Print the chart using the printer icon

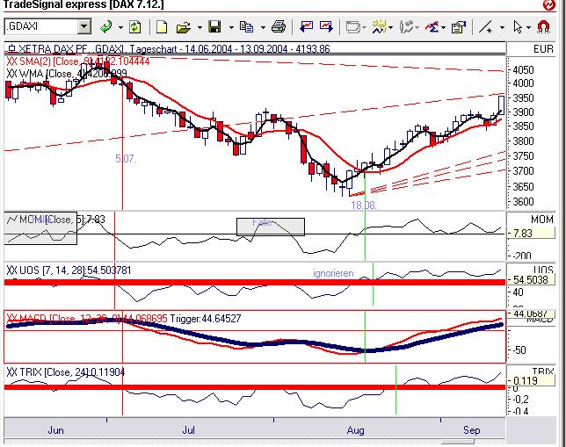[279, 26]
